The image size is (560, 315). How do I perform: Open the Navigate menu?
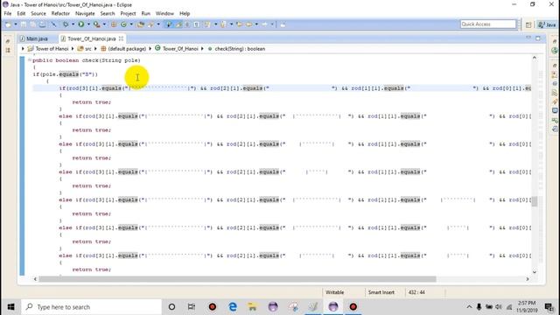pyautogui.click(x=85, y=14)
